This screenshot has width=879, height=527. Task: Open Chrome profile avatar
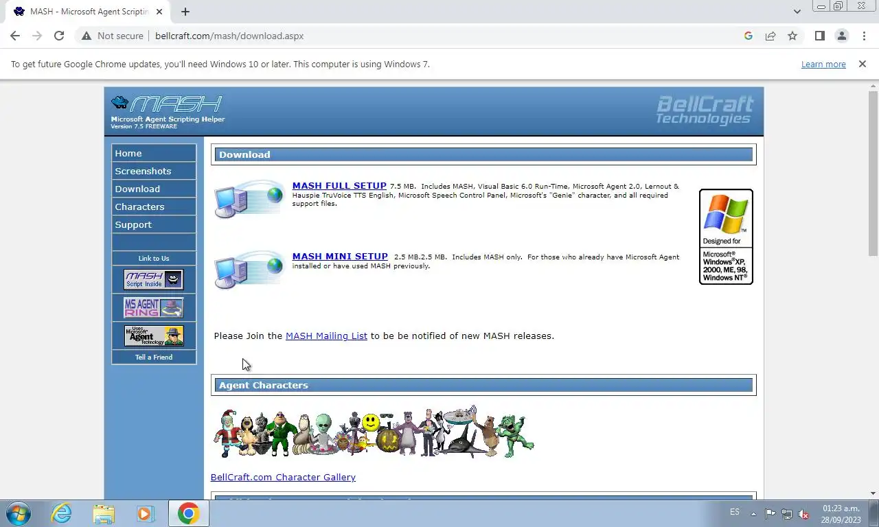(841, 36)
